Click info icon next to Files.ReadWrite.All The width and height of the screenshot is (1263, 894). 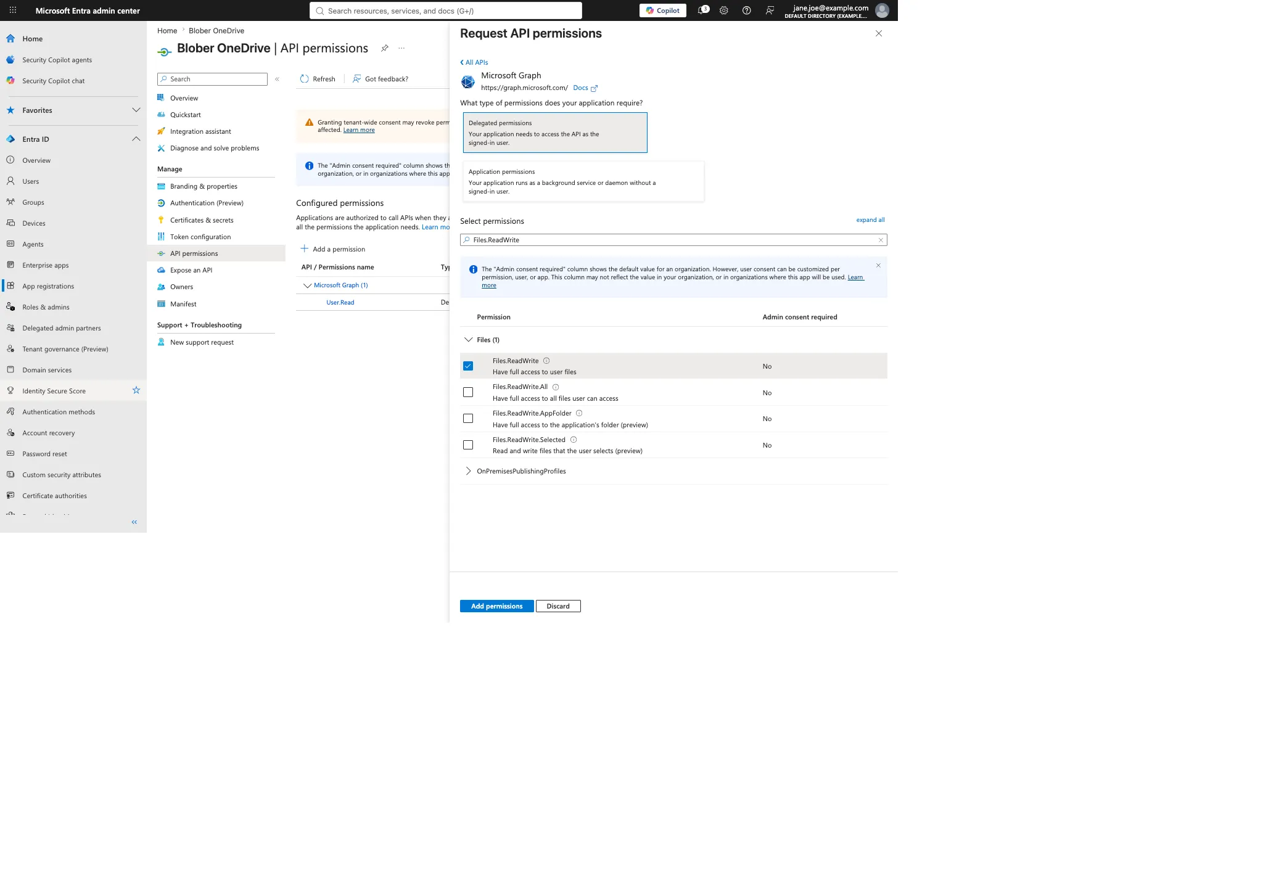click(x=556, y=387)
